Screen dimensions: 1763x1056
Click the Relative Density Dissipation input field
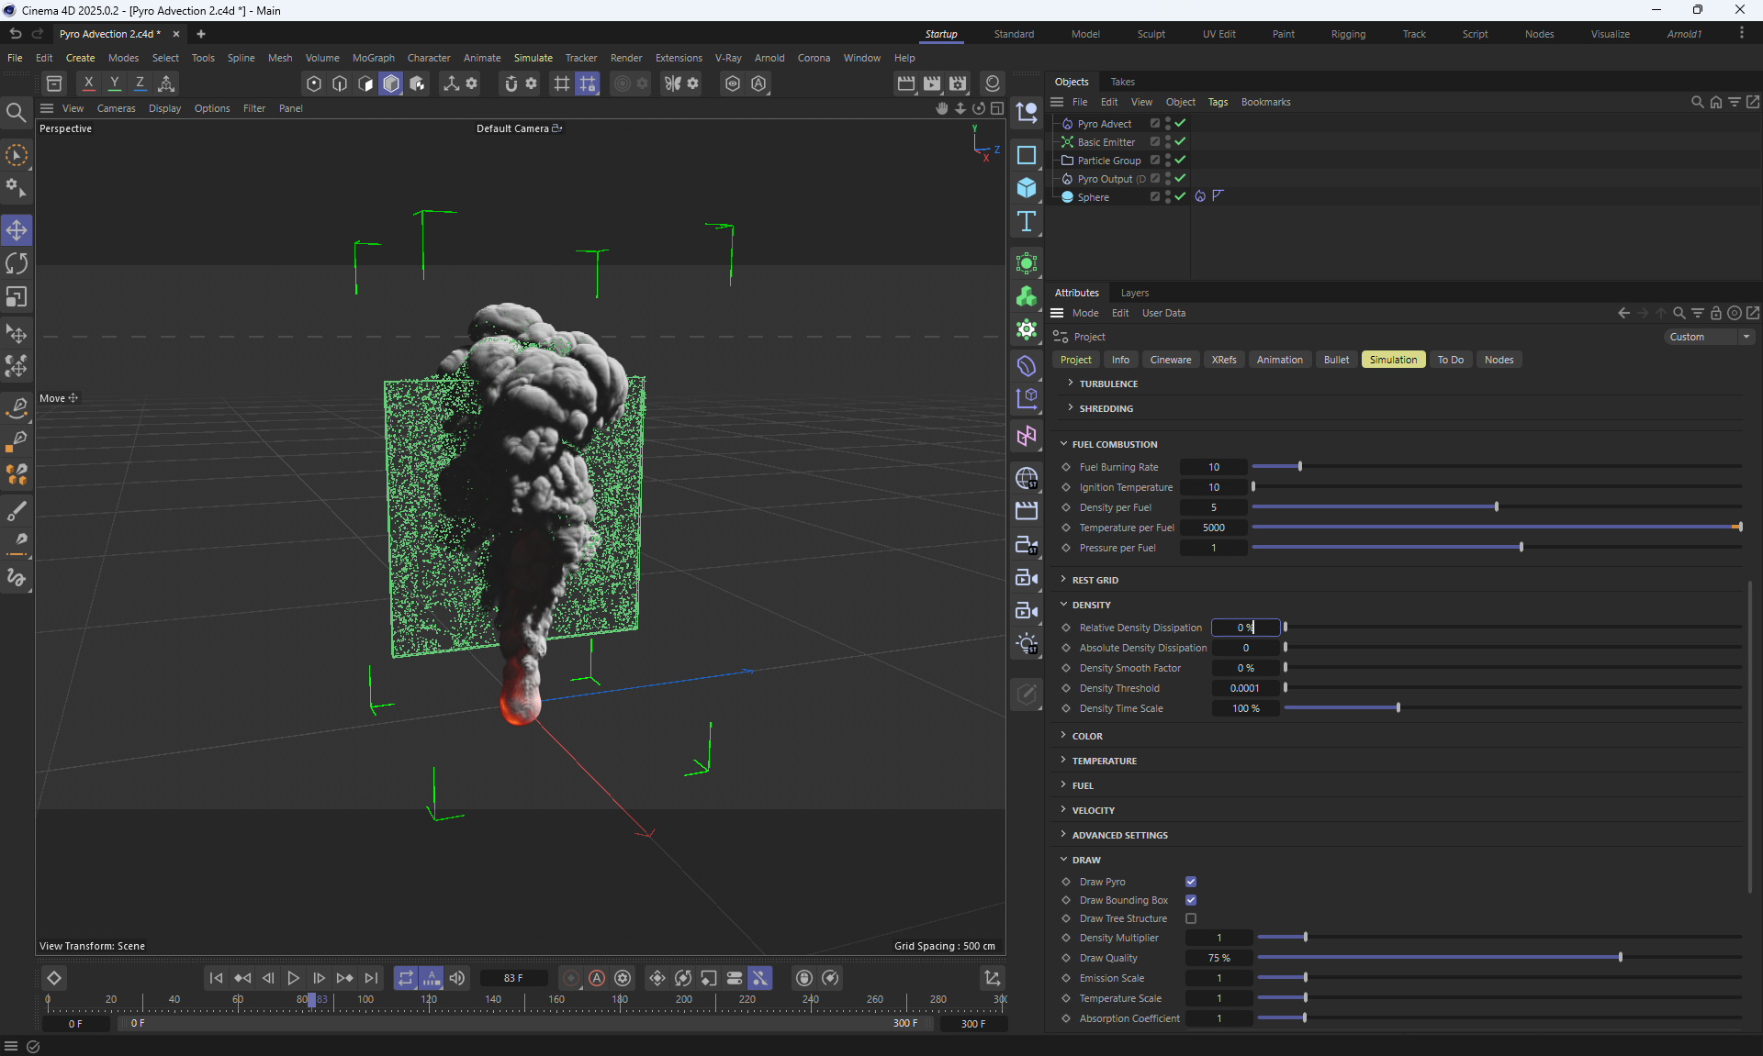tap(1245, 628)
